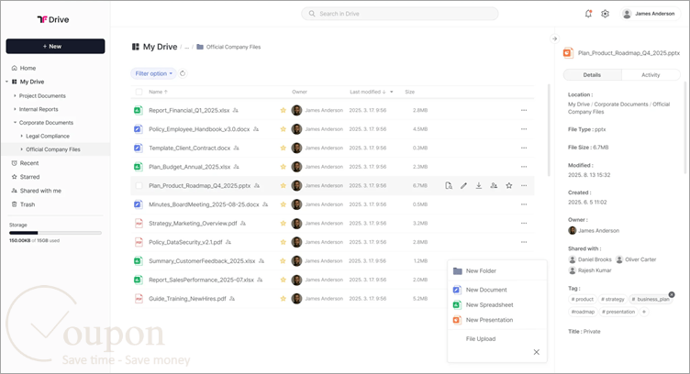Image resolution: width=690 pixels, height=374 pixels.
Task: Open the James Anderson account menu
Action: [x=649, y=14]
